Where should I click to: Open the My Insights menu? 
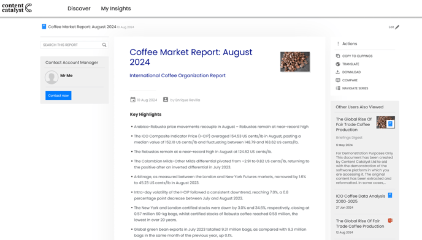tap(116, 9)
